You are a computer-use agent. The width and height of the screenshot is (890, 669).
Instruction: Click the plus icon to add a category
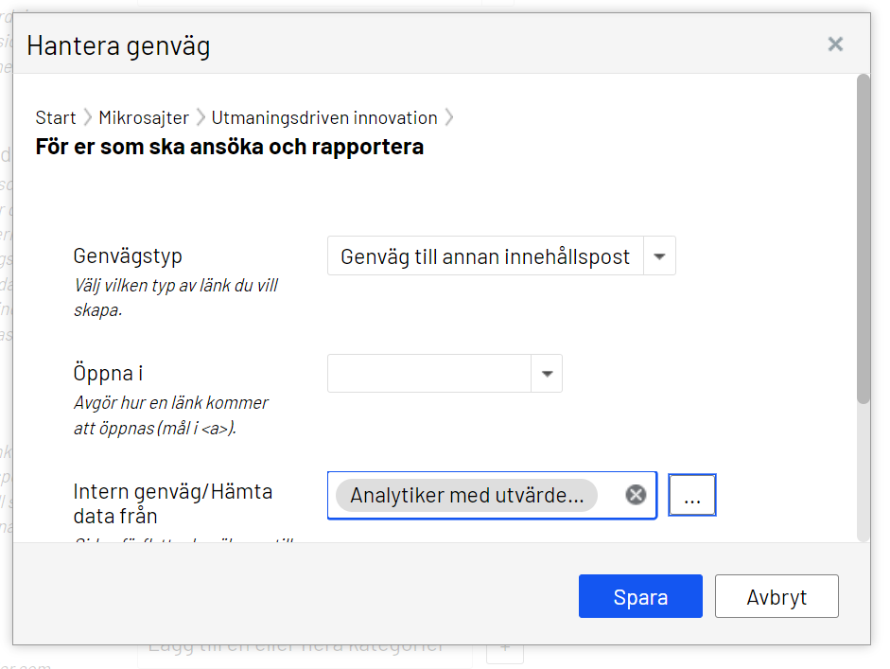505,649
